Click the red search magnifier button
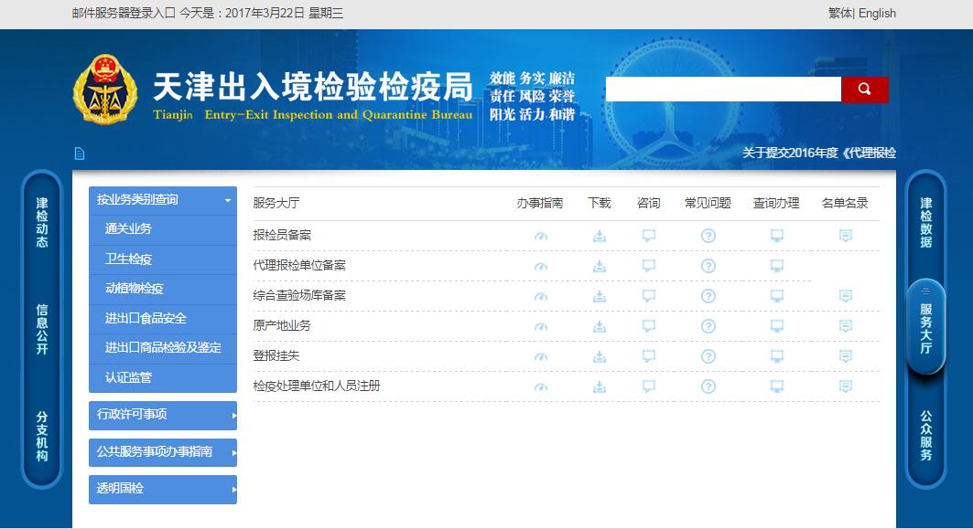The height and width of the screenshot is (529, 973). click(864, 90)
